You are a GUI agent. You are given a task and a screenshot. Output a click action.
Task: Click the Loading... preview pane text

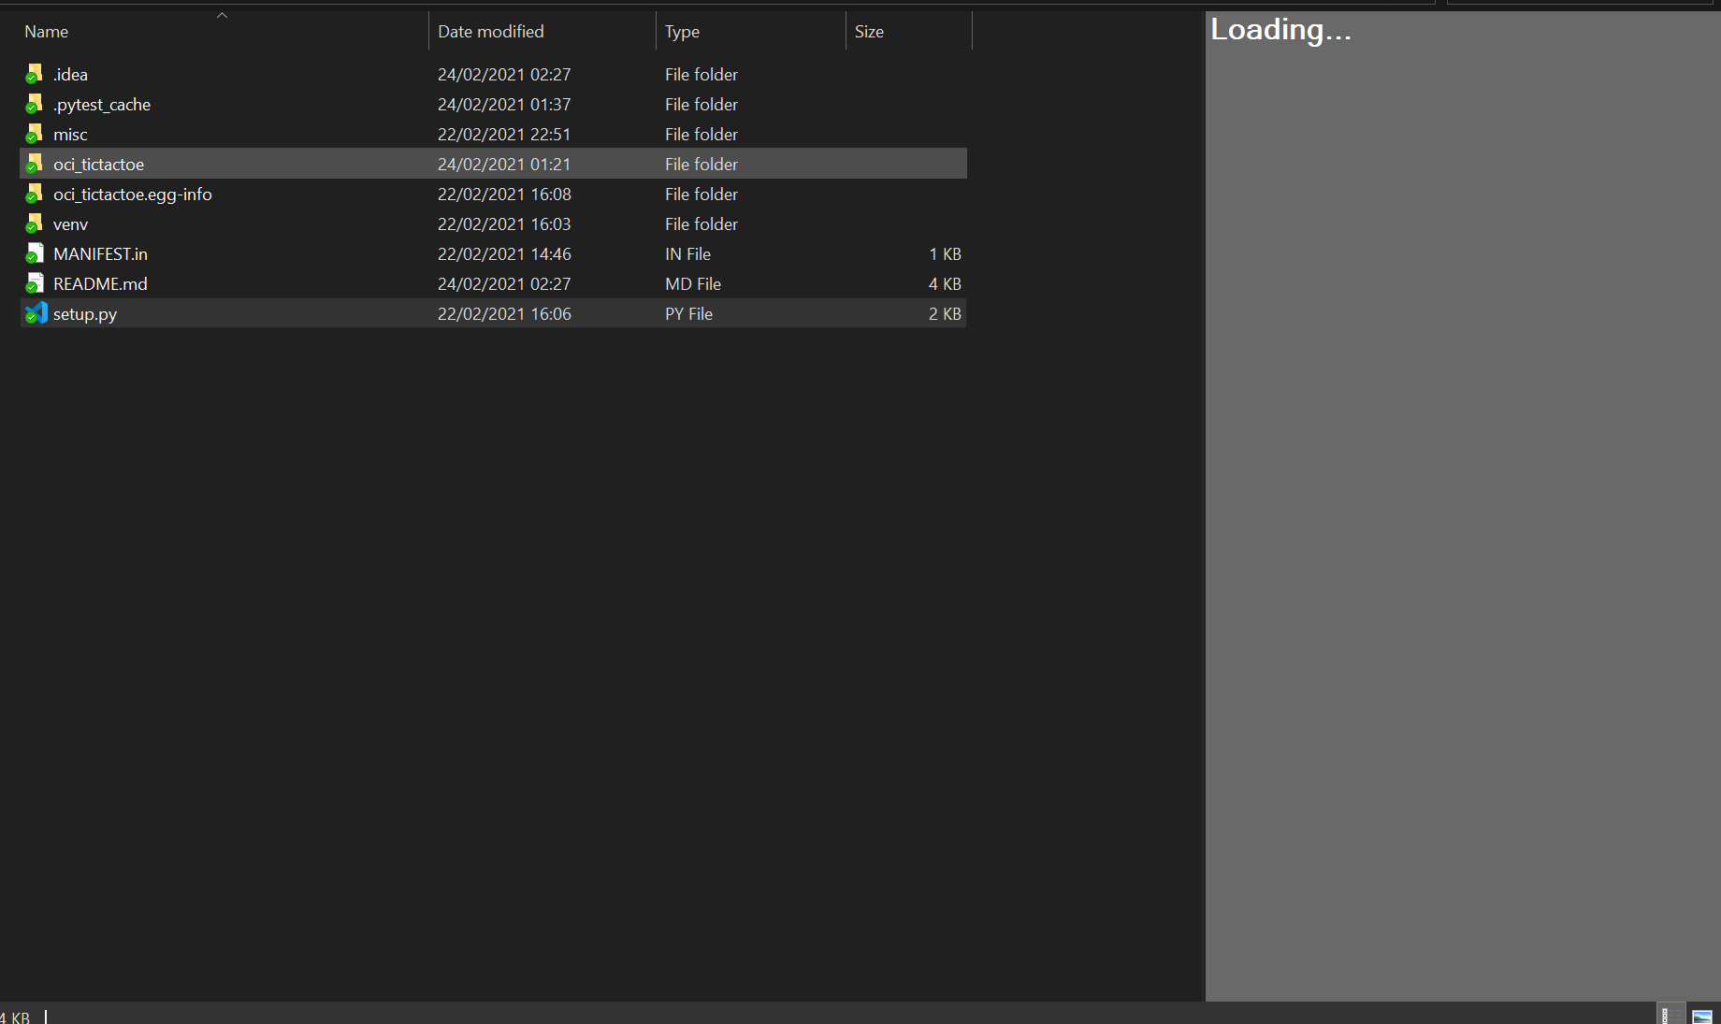[x=1280, y=30]
